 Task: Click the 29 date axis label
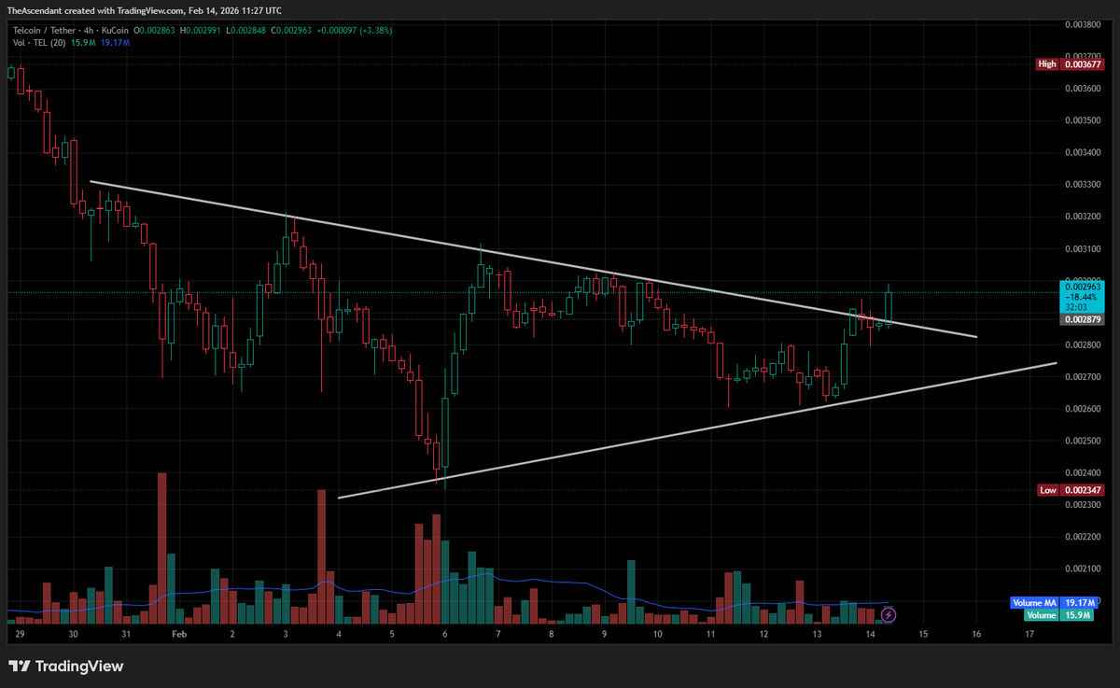21,634
